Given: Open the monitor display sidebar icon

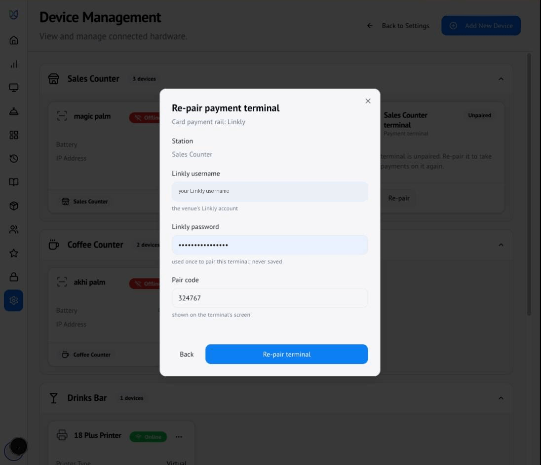Looking at the screenshot, I should (x=13, y=88).
